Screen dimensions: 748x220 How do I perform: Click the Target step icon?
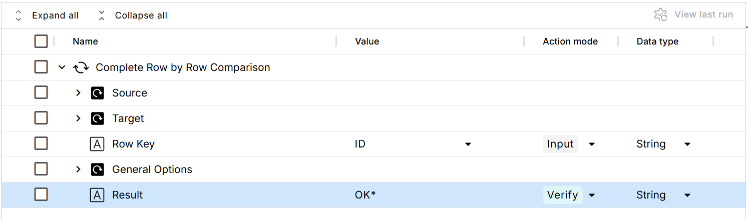pos(97,118)
